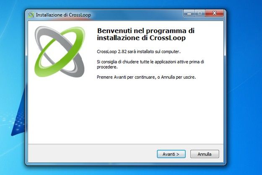The height and width of the screenshot is (175, 262).
Task: Click the word 'procedere.' in the text
Action: [x=107, y=67]
